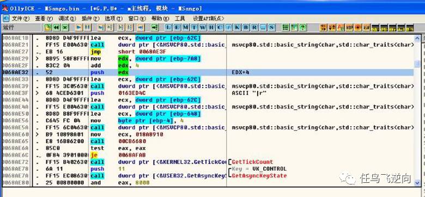Open the 插件(P) menu

pos(90,19)
